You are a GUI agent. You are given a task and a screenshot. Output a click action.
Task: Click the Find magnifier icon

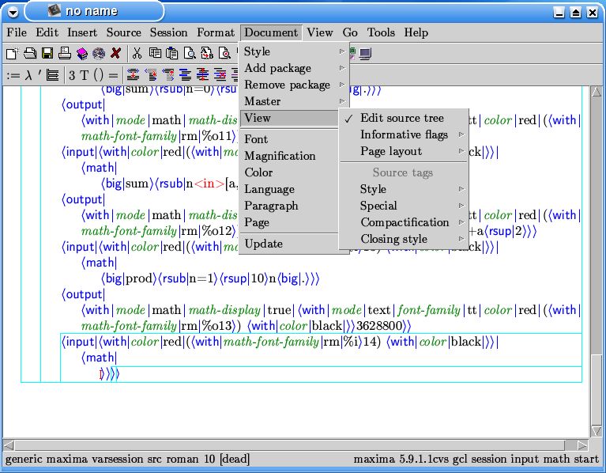click(190, 53)
